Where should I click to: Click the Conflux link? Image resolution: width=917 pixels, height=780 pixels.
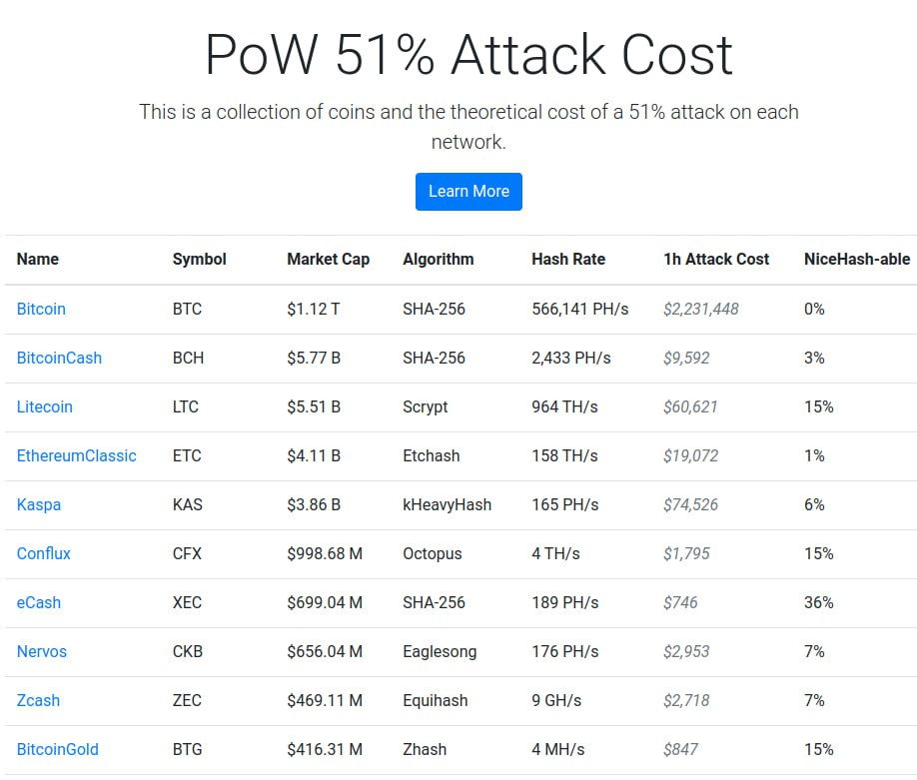click(44, 554)
